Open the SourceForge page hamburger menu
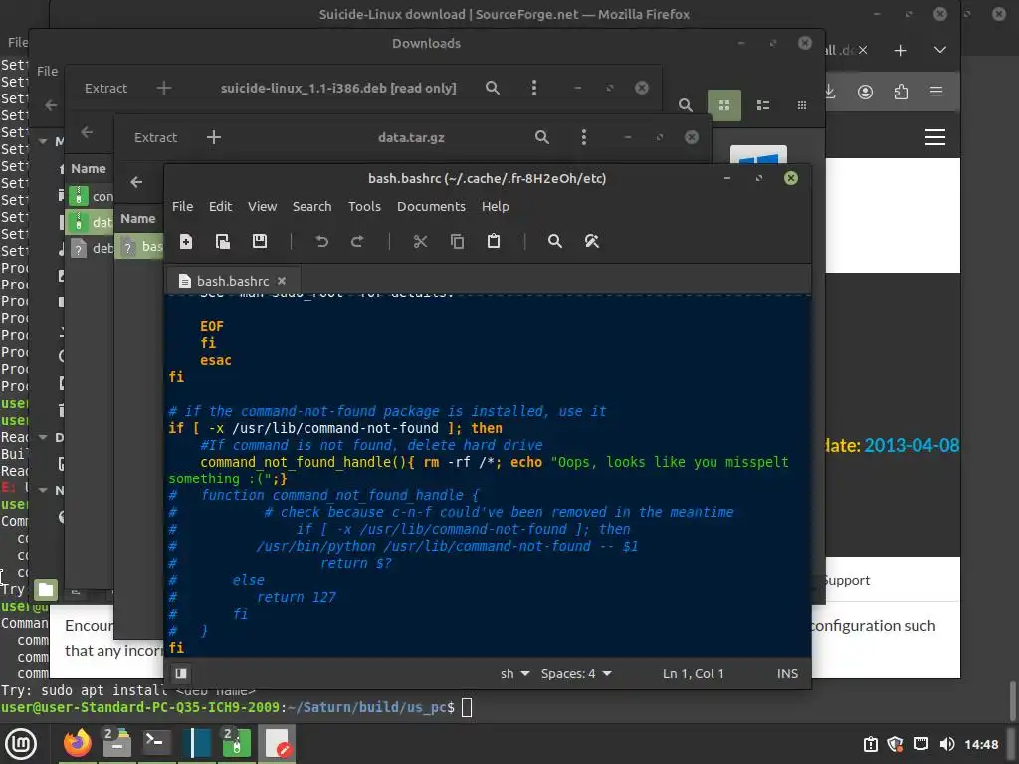The image size is (1019, 764). point(935,137)
